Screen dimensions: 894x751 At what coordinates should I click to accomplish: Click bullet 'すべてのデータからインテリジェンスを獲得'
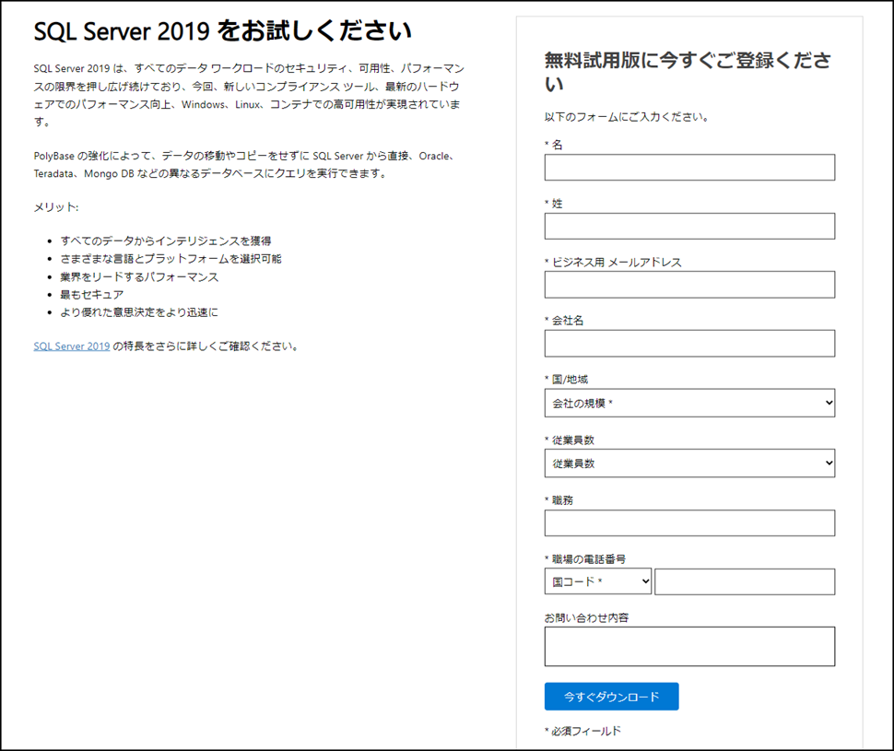pos(166,241)
